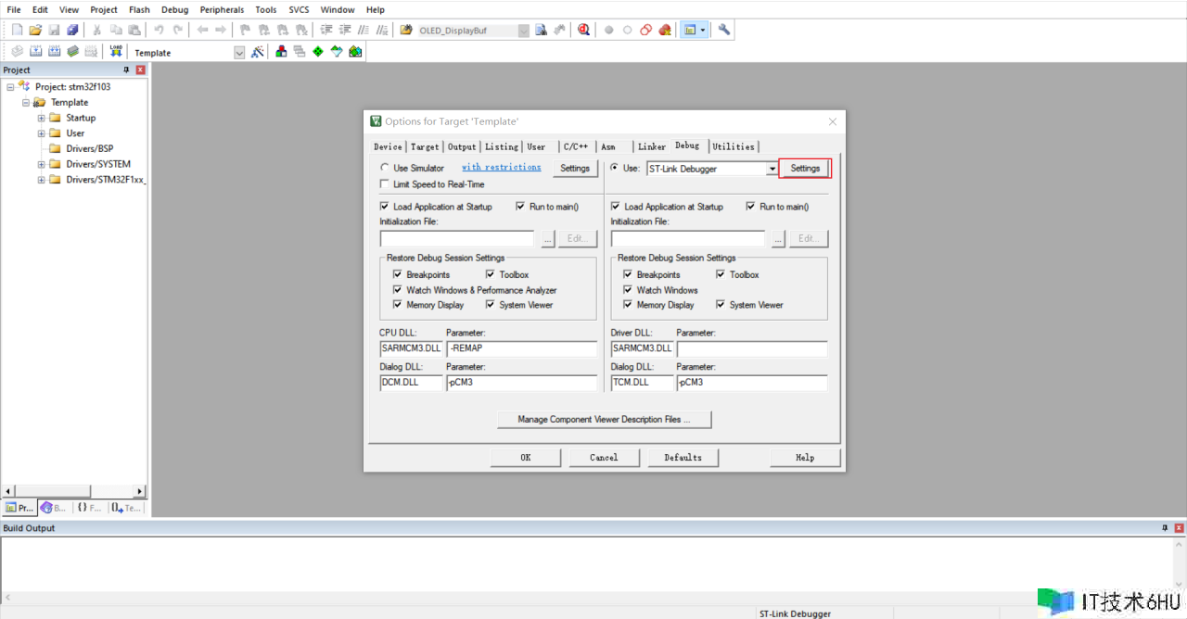Open the Peripherals menu
Screen dimensions: 1187x619
(222, 9)
